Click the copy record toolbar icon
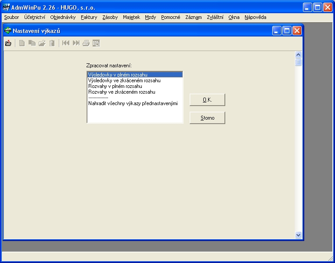Screen dimensions: 335x263 32,43
